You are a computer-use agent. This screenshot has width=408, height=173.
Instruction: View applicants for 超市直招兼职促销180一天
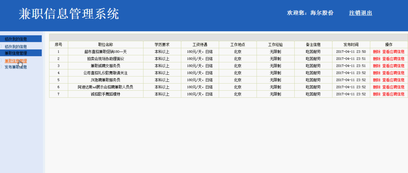click(x=393, y=52)
